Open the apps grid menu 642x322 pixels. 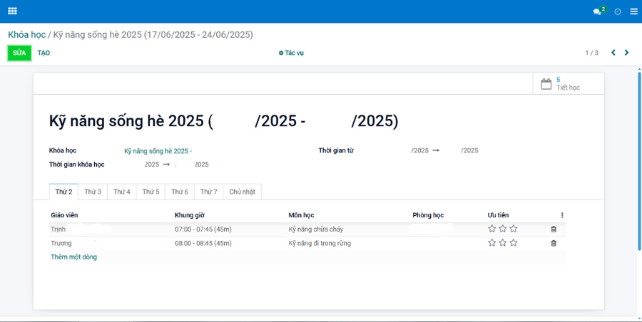click(x=12, y=11)
